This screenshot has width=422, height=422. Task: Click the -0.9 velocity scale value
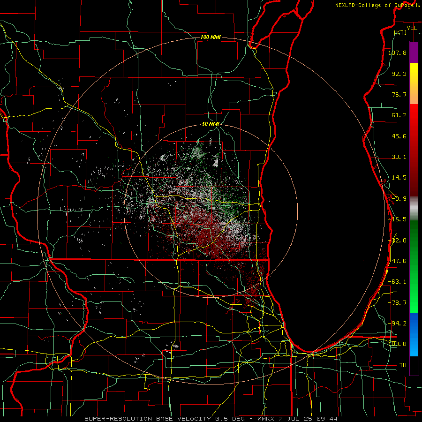399,199
